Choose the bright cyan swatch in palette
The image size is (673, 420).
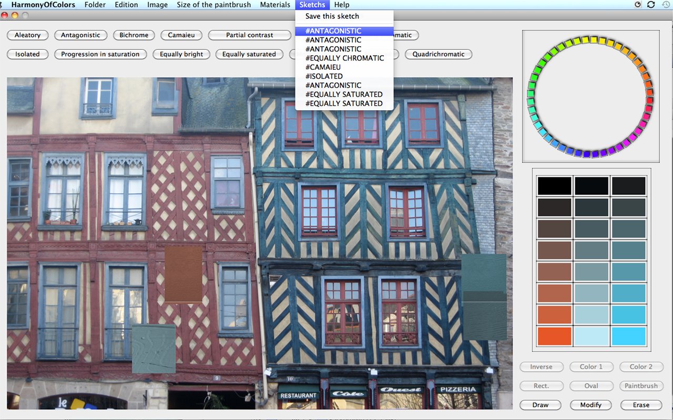[x=629, y=336]
